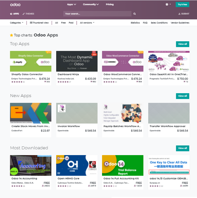
Task: Click the Sunpop.cn vendor name
Action: click(x=155, y=183)
